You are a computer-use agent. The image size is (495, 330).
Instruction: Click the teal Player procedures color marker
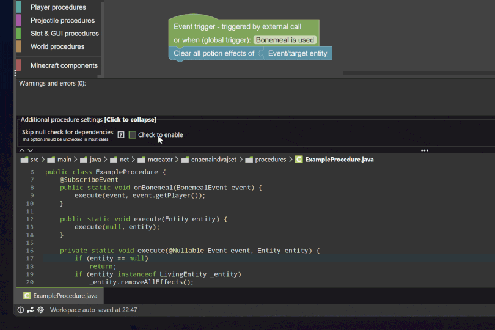click(x=18, y=7)
